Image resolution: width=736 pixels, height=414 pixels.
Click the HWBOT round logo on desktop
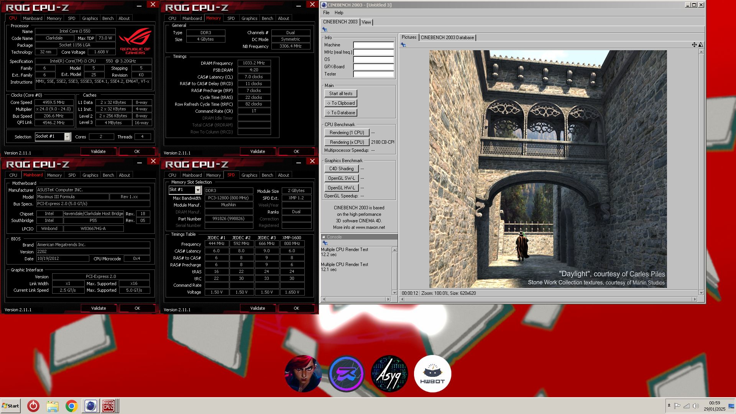[x=432, y=374]
